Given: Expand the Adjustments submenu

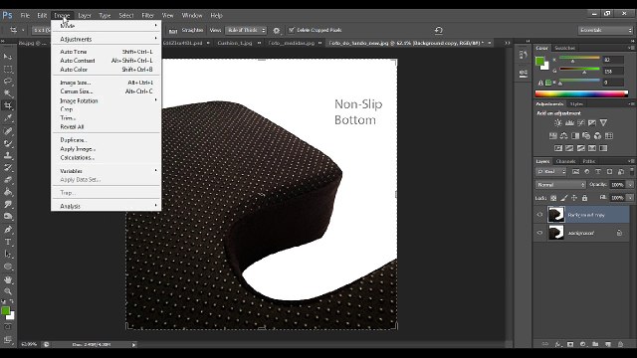Looking at the screenshot, I should coord(106,39).
